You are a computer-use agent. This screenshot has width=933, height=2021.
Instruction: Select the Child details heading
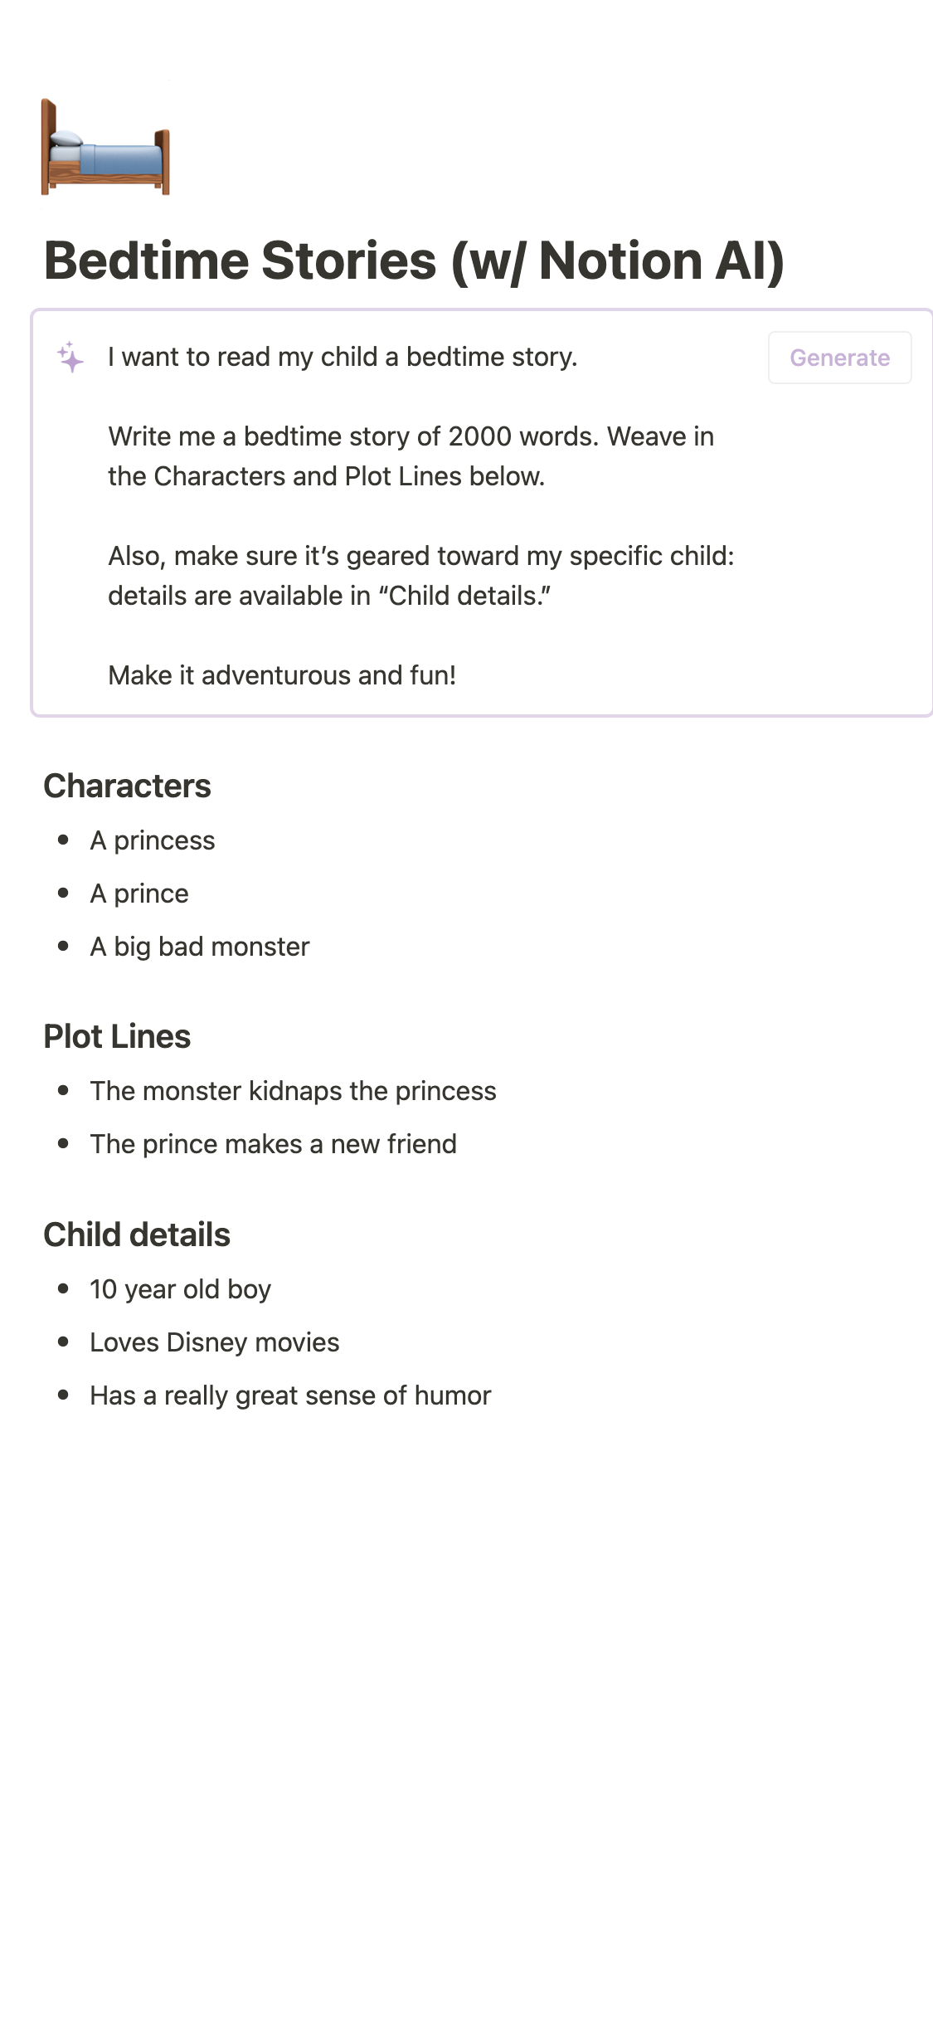pyautogui.click(x=137, y=1235)
